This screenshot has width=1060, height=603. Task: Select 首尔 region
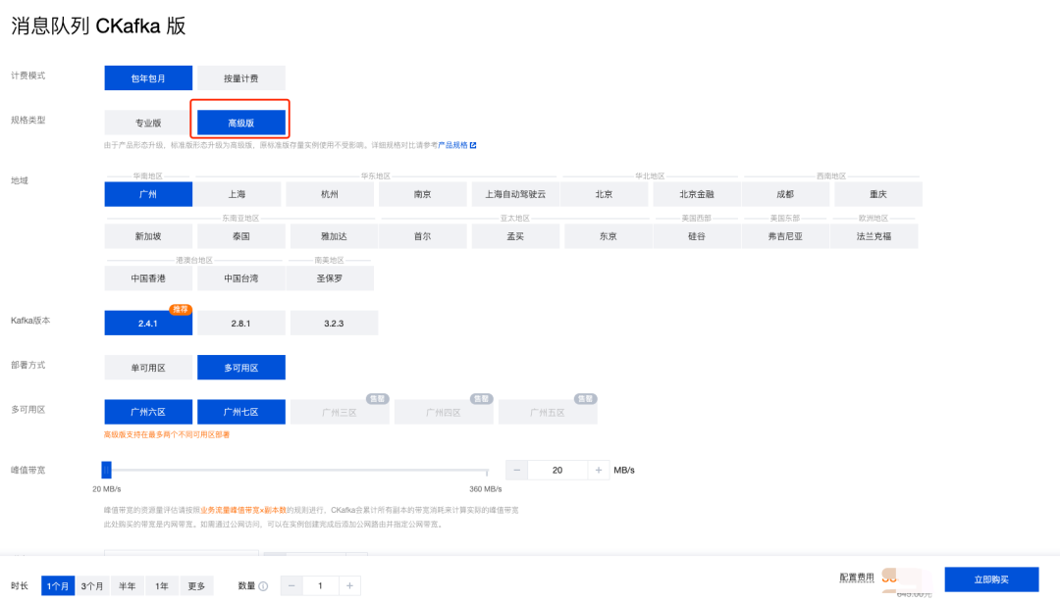[422, 236]
